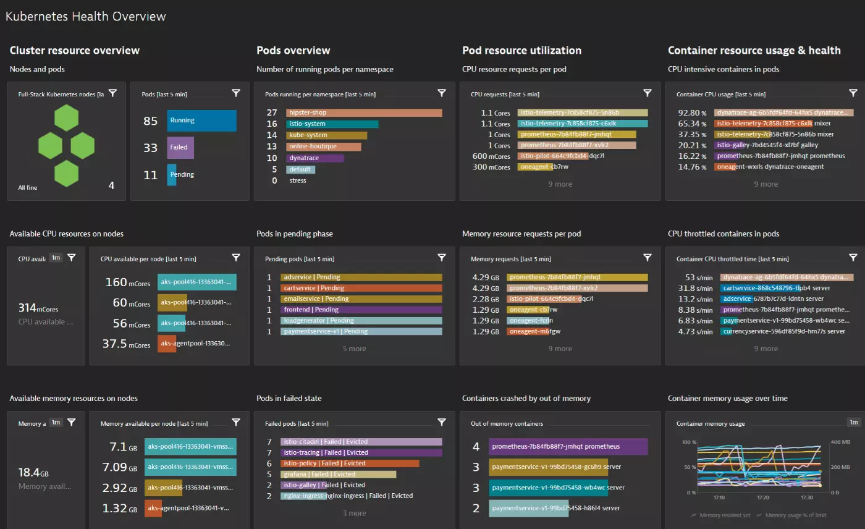Open filter on Memory requests tile

(x=648, y=258)
